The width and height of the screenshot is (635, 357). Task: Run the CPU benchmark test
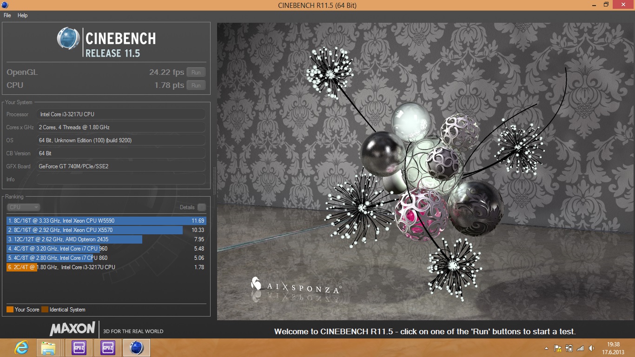196,86
